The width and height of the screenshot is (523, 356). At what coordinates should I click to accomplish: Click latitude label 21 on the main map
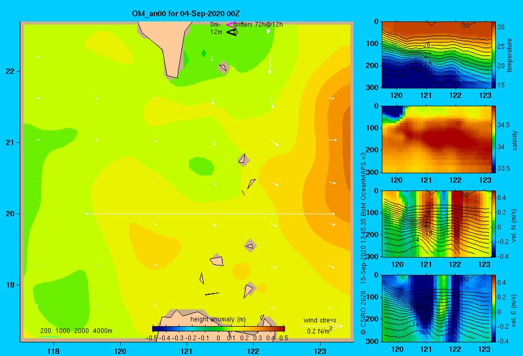click(10, 142)
